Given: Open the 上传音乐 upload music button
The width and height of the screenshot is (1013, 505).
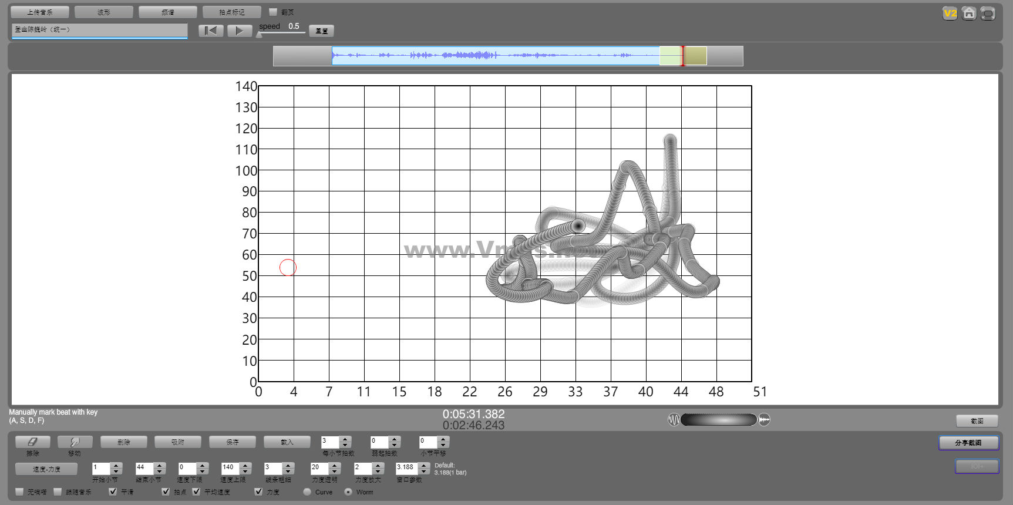Looking at the screenshot, I should [40, 12].
